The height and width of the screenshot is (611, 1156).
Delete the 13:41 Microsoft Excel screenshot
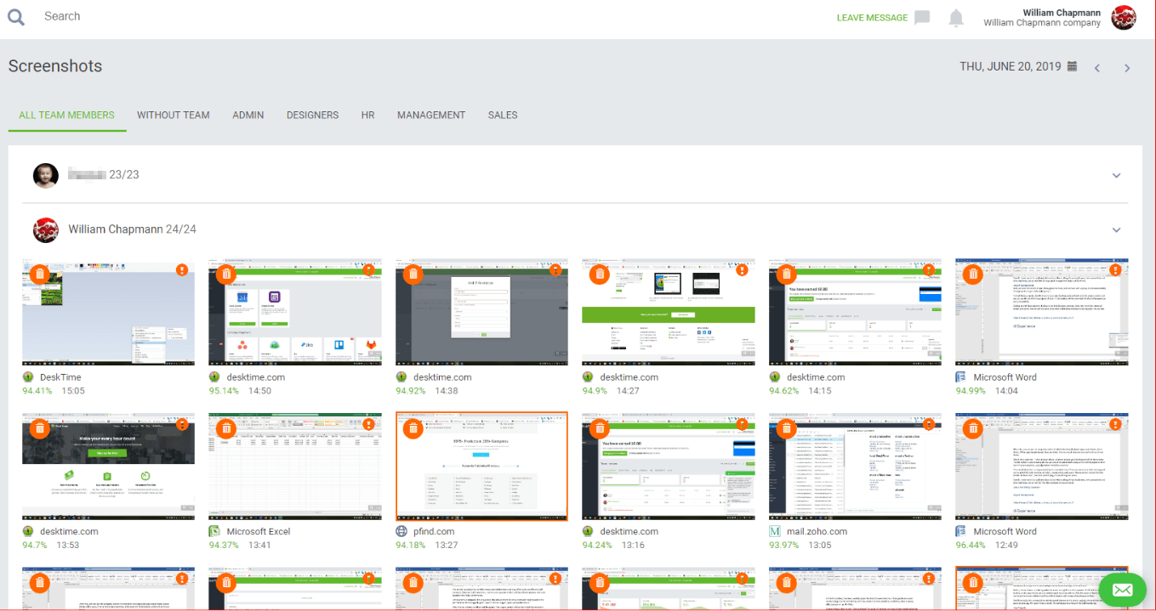point(226,428)
